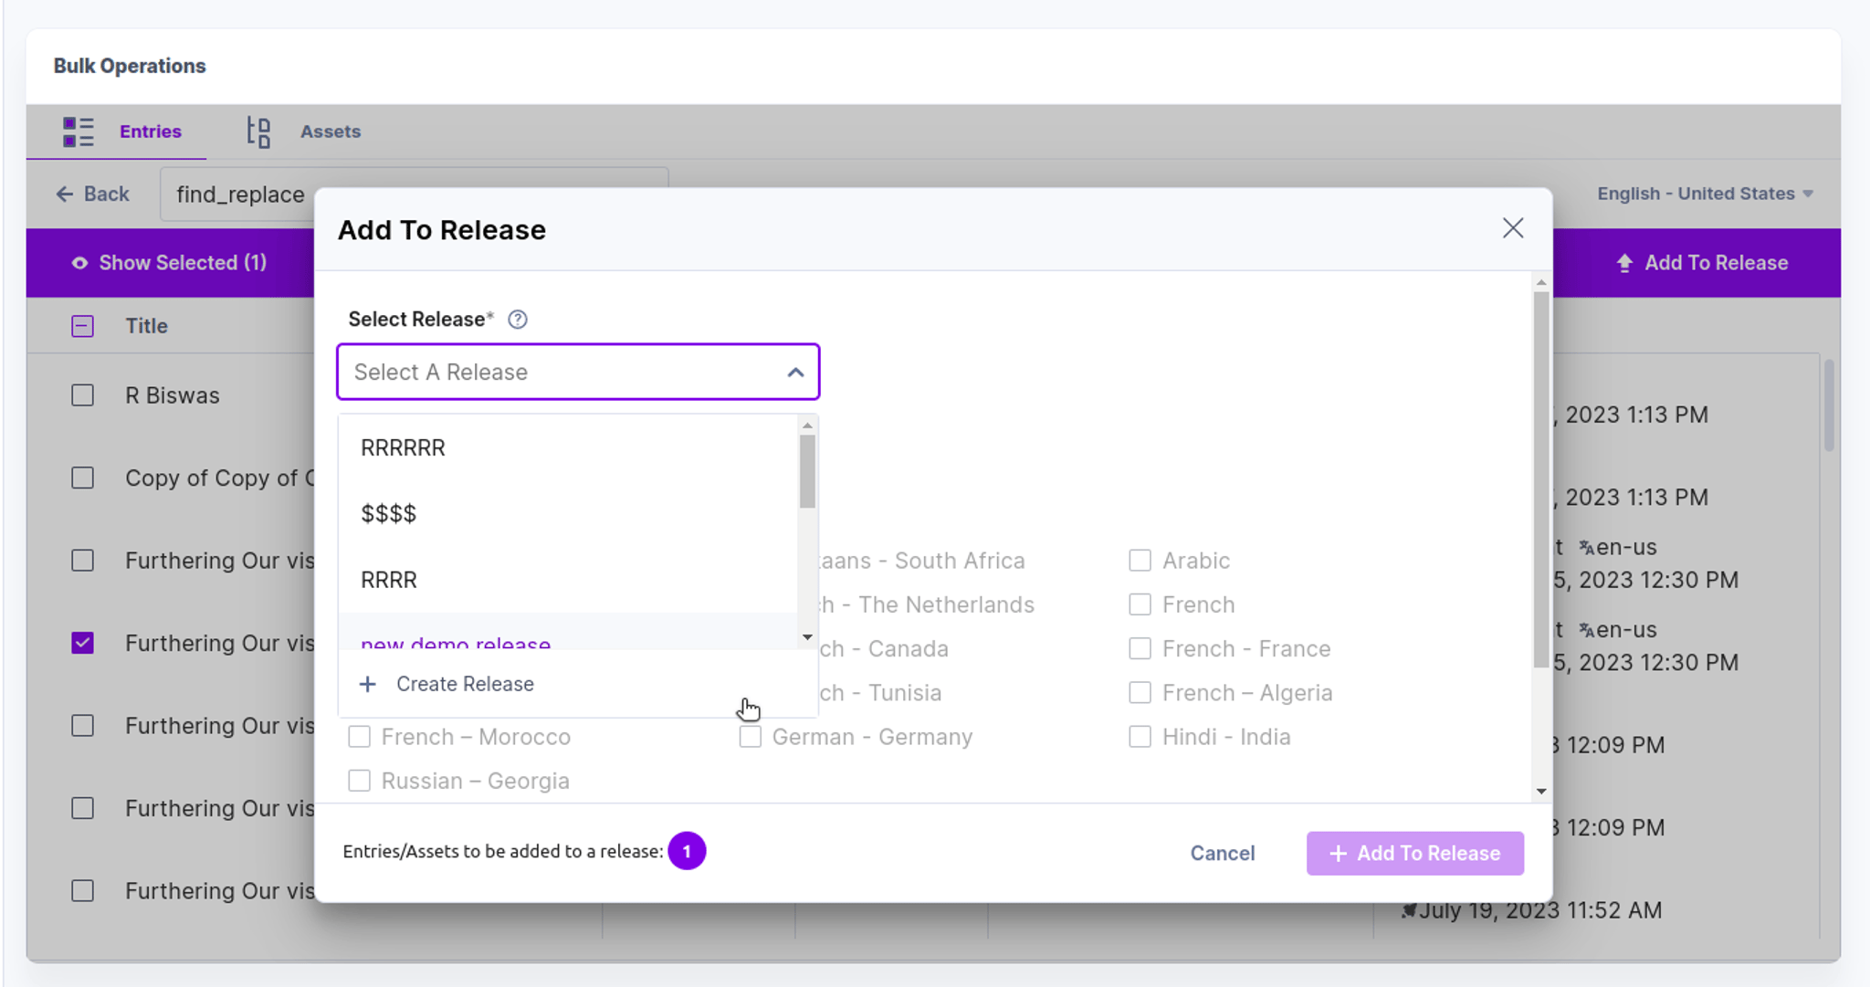Click the Cancel button

point(1222,853)
